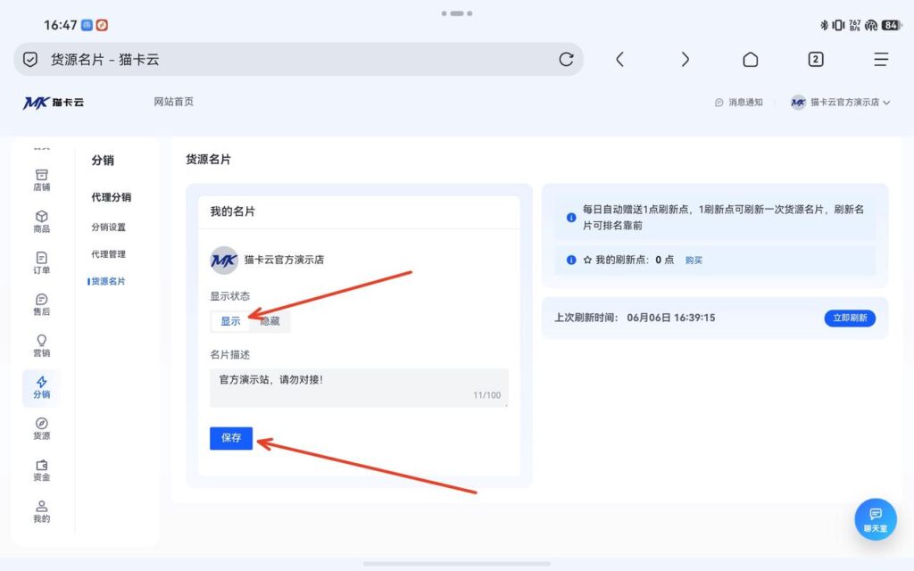Screen dimensions: 914x571
Task: Click the 上次刷新时间 06月06日 16:39:15 text
Action: [635, 319]
